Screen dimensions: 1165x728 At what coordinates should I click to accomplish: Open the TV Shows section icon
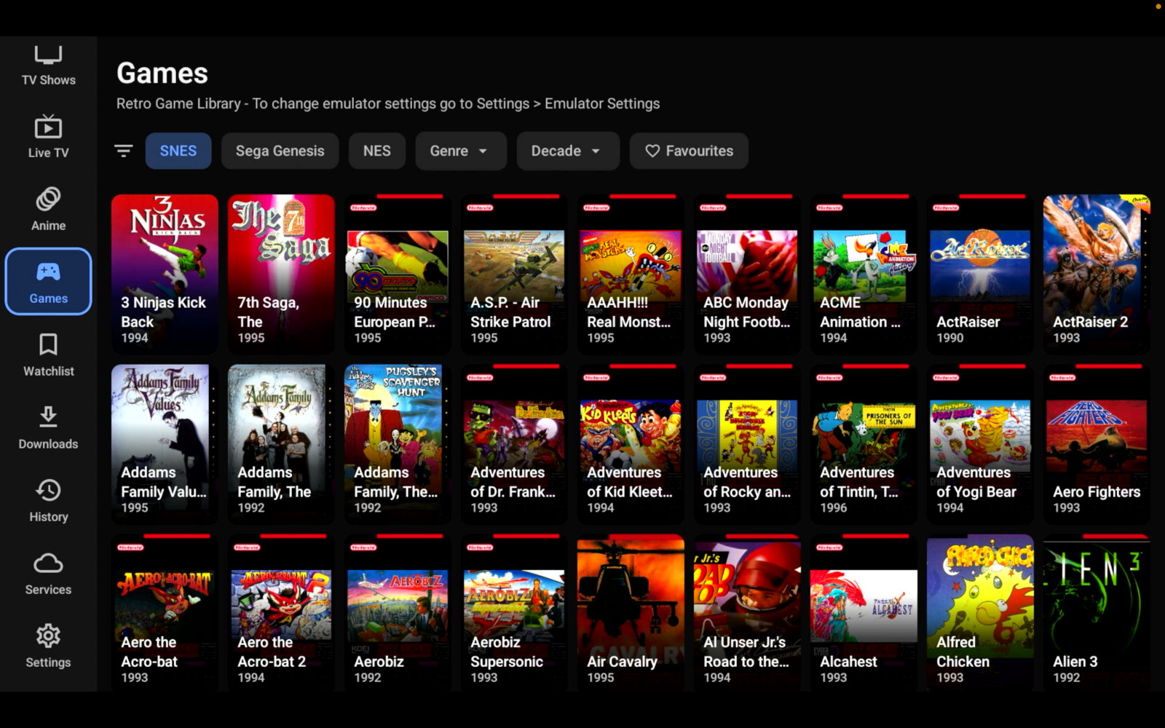[48, 55]
